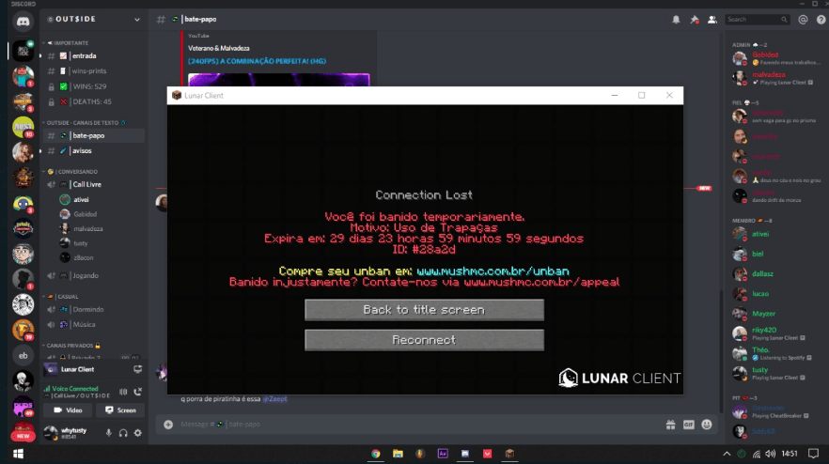The image size is (829, 464).
Task: Open the entrada text channel
Action: point(93,56)
